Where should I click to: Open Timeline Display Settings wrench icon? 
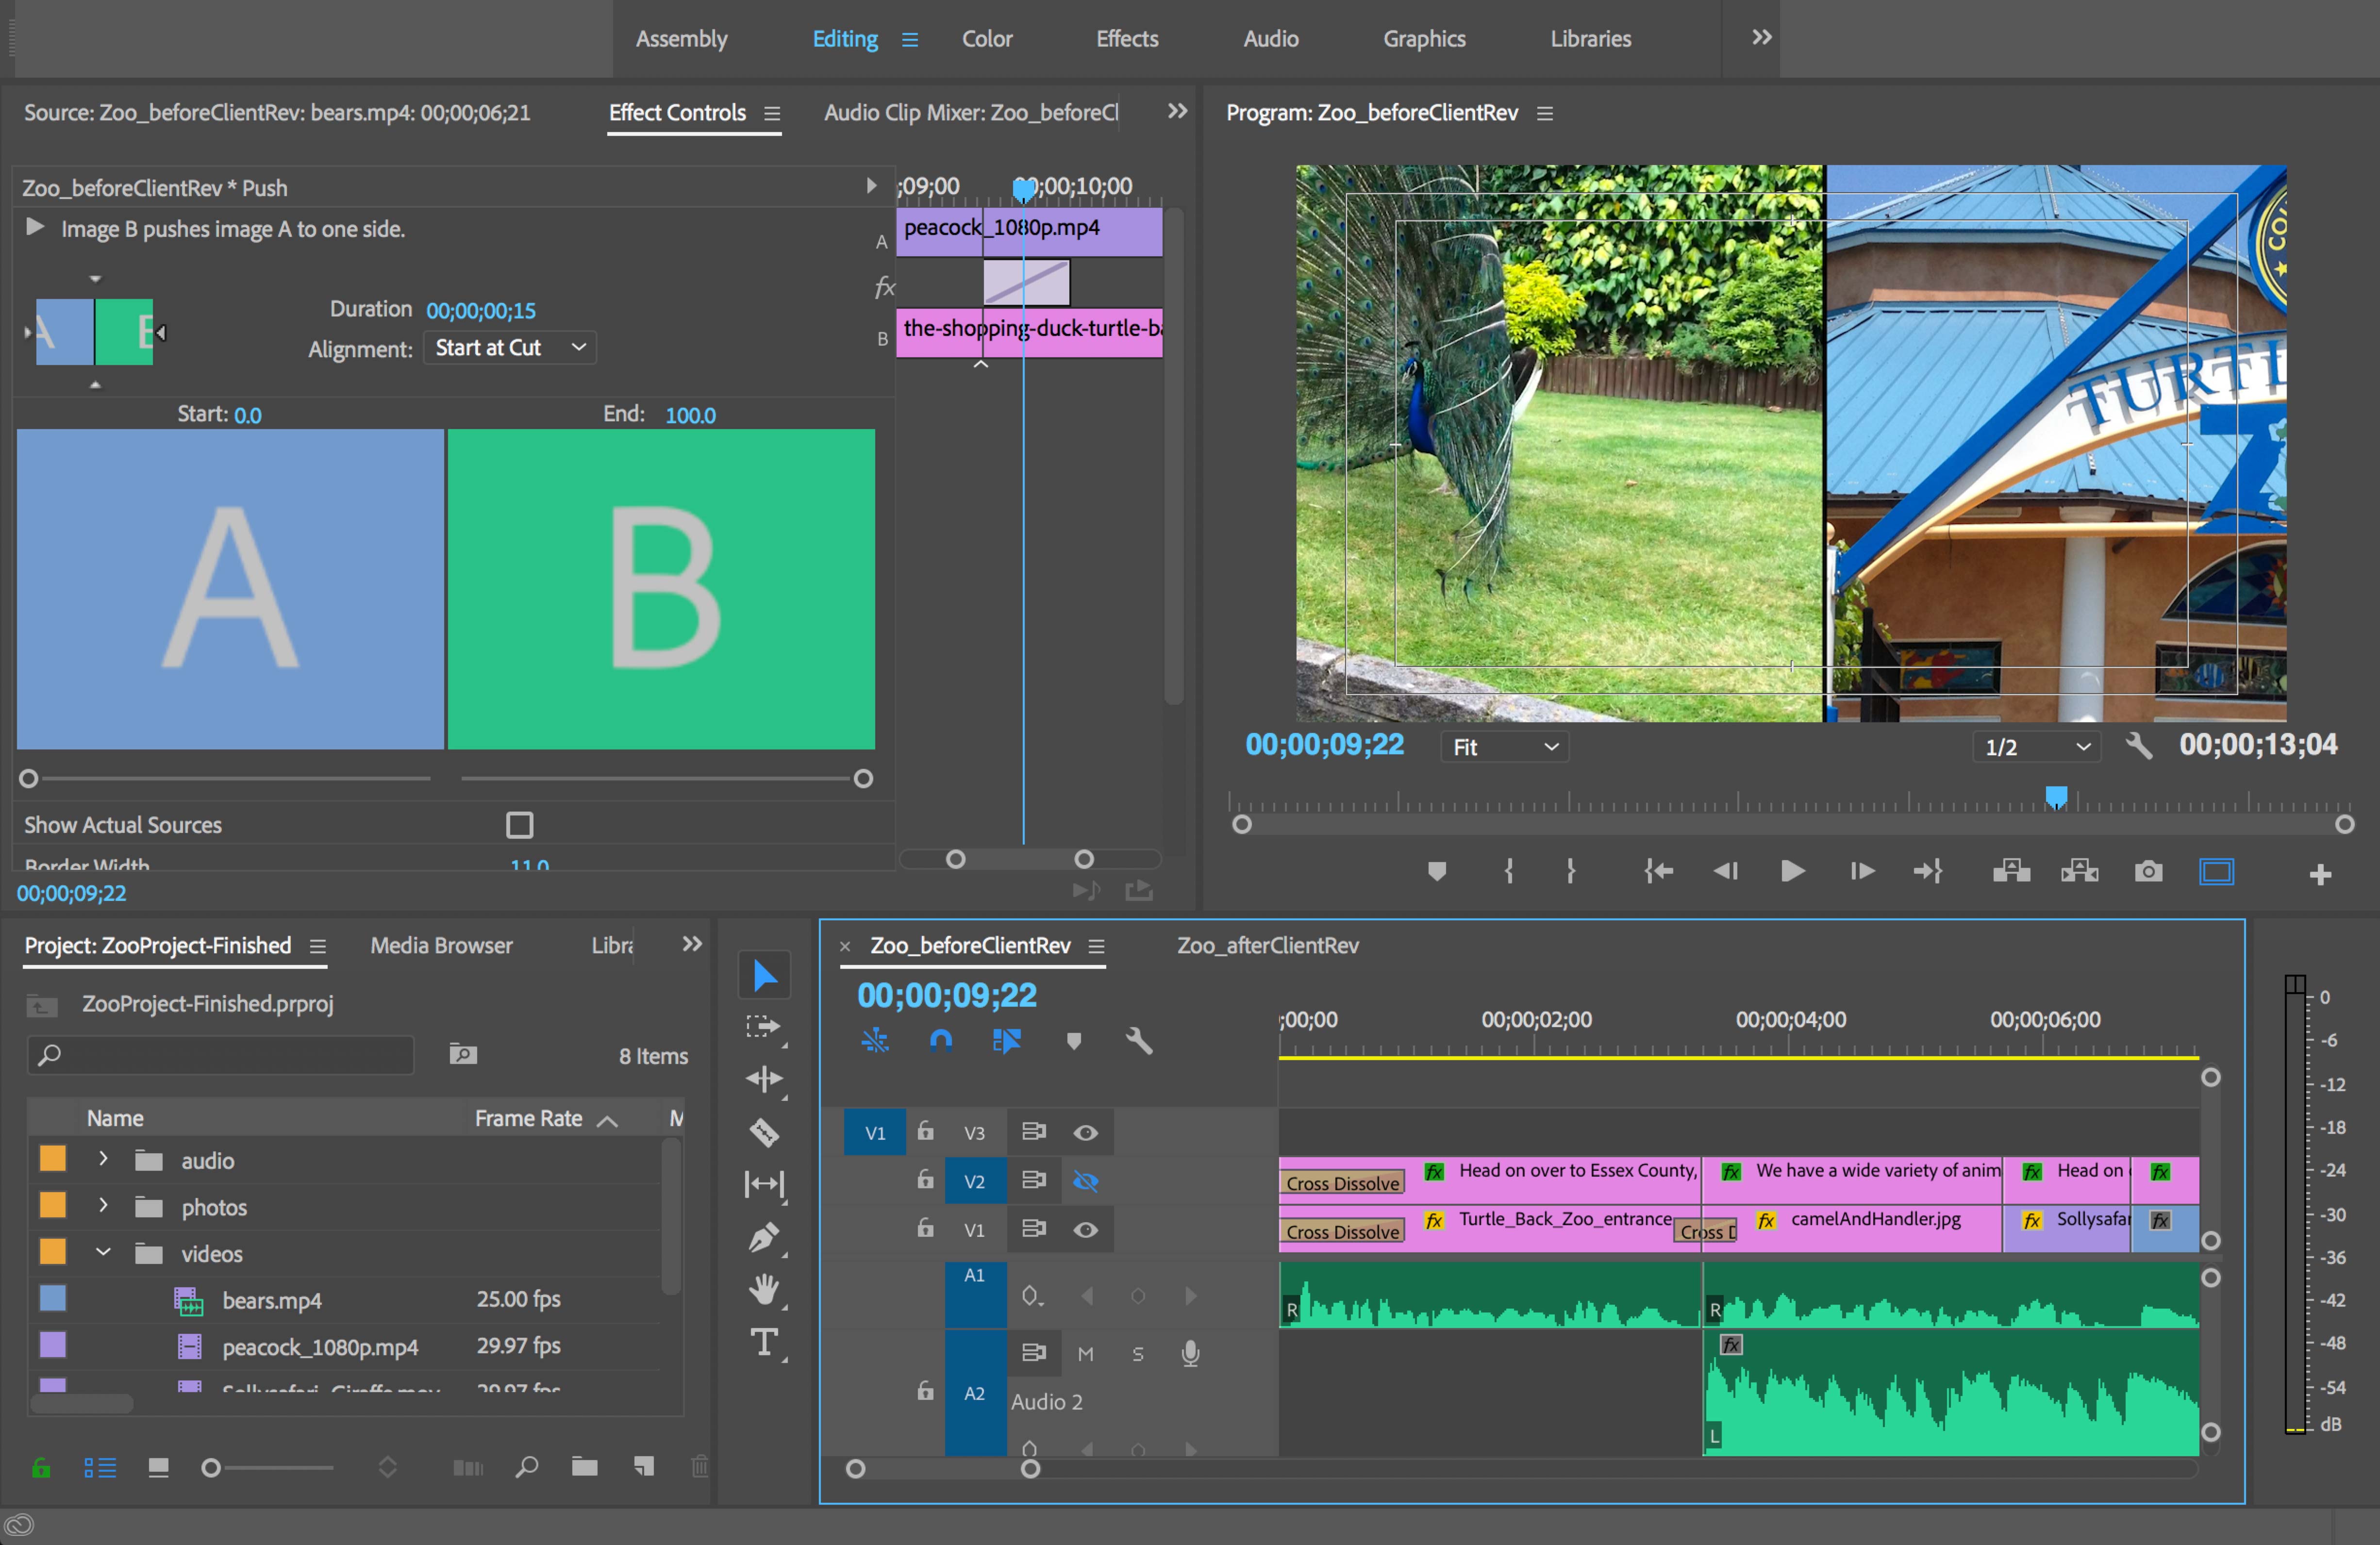pyautogui.click(x=1140, y=1040)
